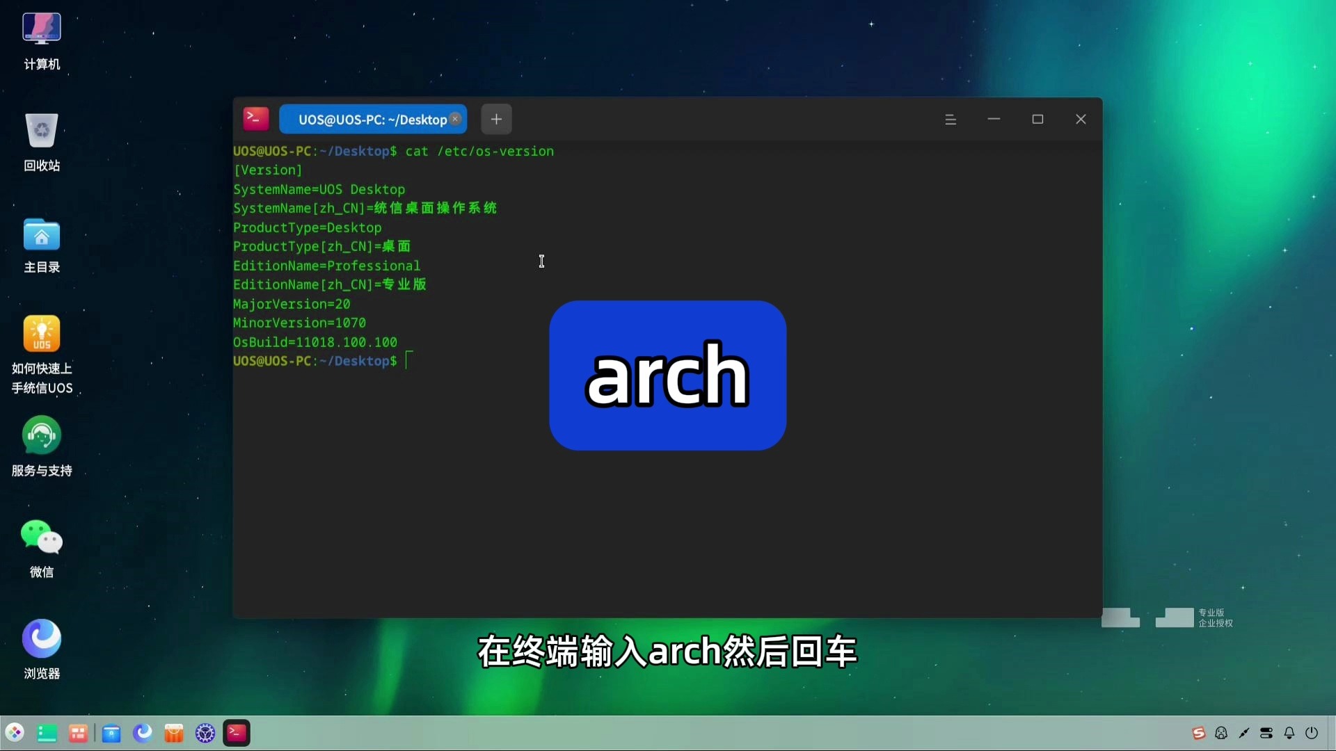Click the "SystemName=UOS Desktop" line
The image size is (1336, 751).
319,189
